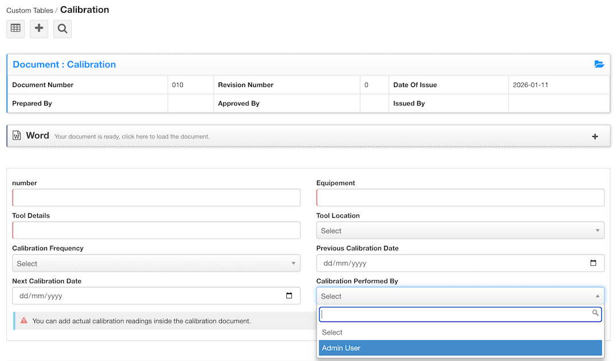Image resolution: width=616 pixels, height=361 pixels.
Task: Choose the blank Select option in list
Action: [x=460, y=332]
